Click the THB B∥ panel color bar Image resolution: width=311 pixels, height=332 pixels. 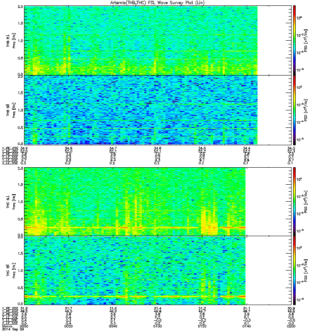(x=294, y=110)
